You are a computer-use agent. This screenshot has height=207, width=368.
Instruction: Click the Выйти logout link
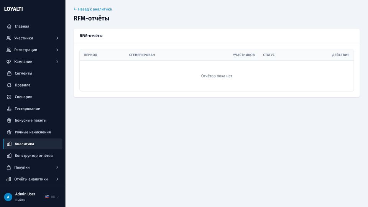[x=20, y=200]
